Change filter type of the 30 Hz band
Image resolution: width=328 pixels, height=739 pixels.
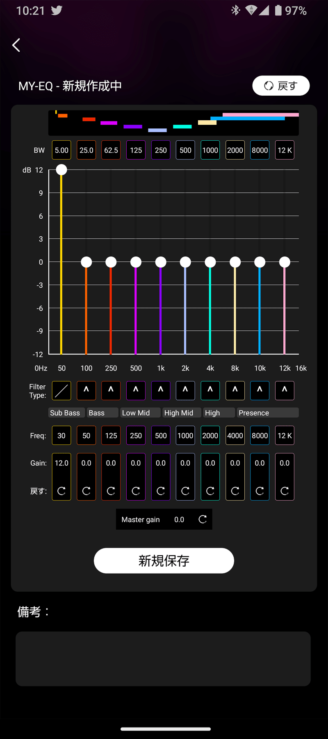(61, 391)
